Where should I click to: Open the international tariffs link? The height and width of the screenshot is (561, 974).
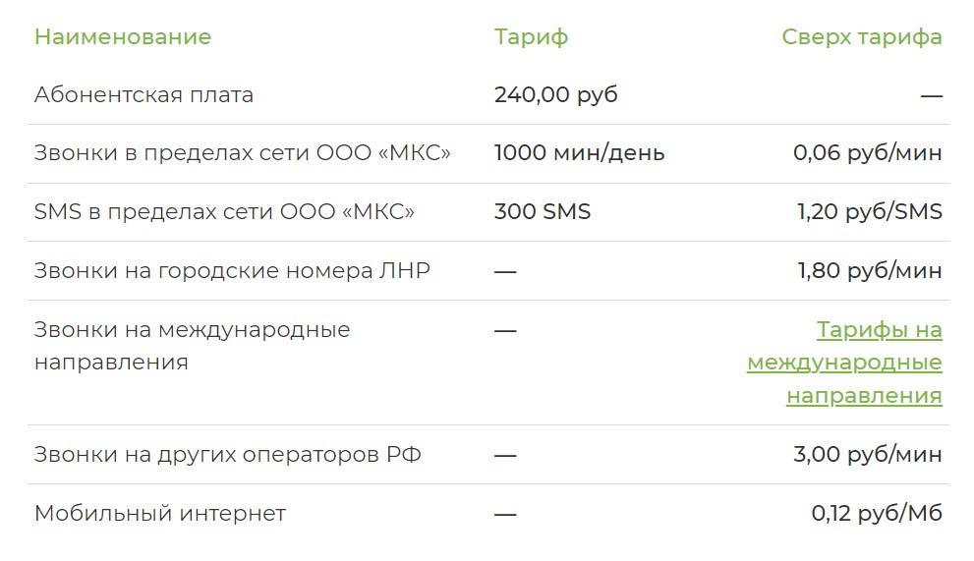point(844,363)
